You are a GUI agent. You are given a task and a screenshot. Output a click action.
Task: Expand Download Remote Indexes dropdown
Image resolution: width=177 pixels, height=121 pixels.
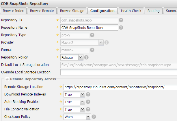pos(82,94)
